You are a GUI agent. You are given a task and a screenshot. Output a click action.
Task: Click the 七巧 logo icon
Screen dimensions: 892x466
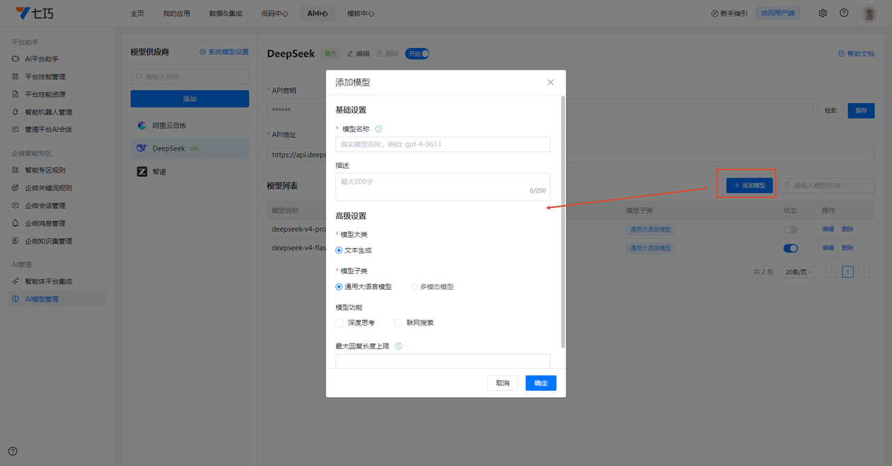[33, 13]
